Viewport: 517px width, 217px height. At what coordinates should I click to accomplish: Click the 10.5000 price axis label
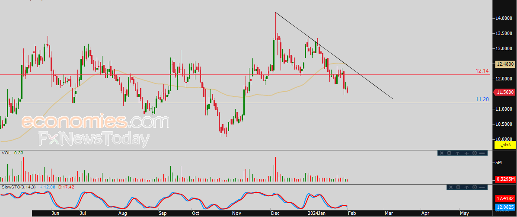(503, 124)
